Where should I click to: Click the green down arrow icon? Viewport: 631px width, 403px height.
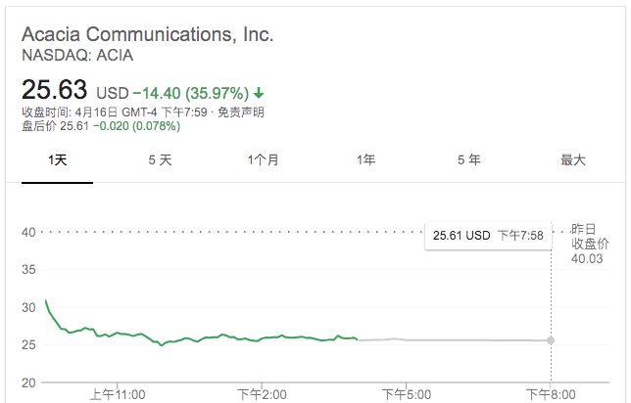[x=259, y=94]
